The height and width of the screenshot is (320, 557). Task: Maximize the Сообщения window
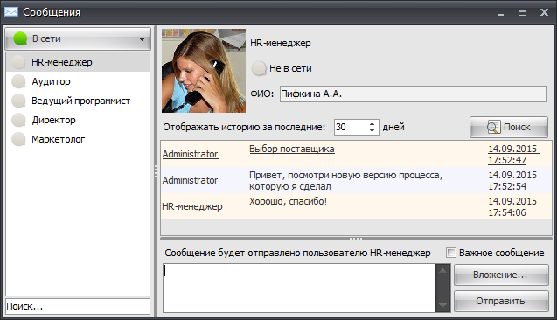[522, 13]
